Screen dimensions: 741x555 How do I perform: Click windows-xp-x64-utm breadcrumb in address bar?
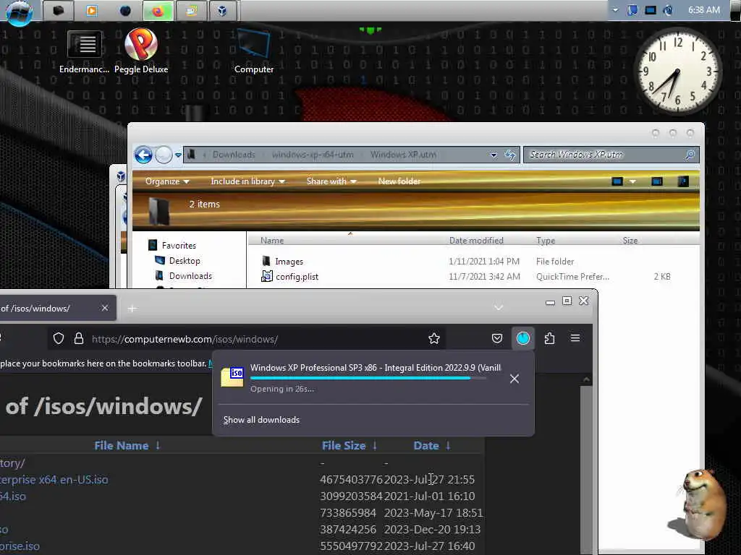(x=313, y=155)
